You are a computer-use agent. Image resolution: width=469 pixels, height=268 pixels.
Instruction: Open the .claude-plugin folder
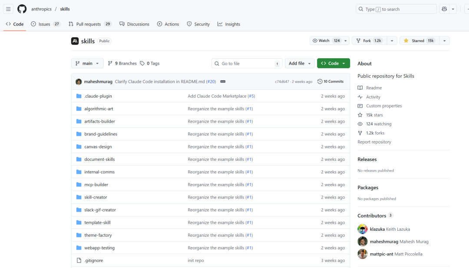click(x=98, y=96)
